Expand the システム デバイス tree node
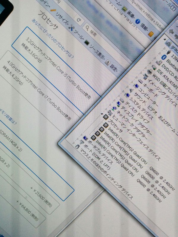 [123, 91]
